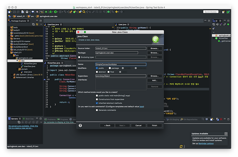Click the New file wizard toolbar icon
Image resolution: width=238 pixels, height=157 pixels.
(9, 12)
